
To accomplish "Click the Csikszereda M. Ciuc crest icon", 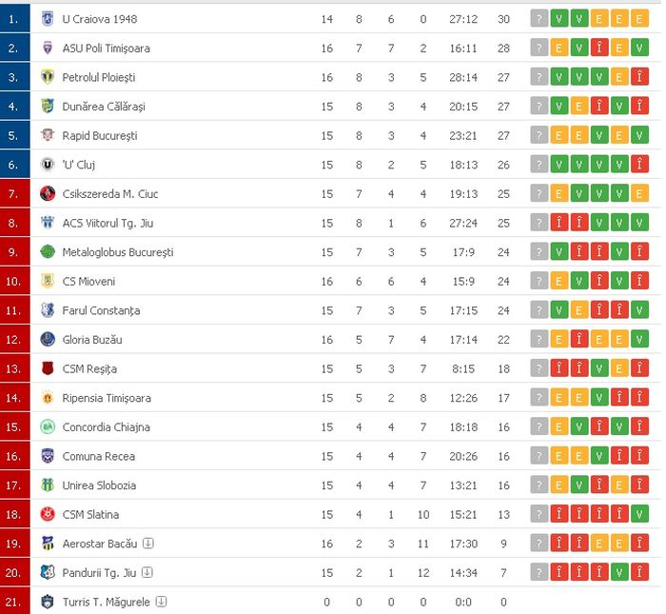I will (x=48, y=194).
